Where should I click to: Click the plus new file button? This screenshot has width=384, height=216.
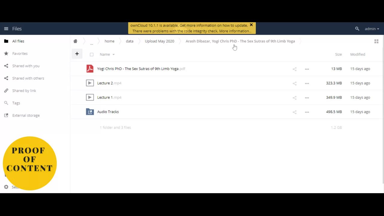tap(77, 54)
